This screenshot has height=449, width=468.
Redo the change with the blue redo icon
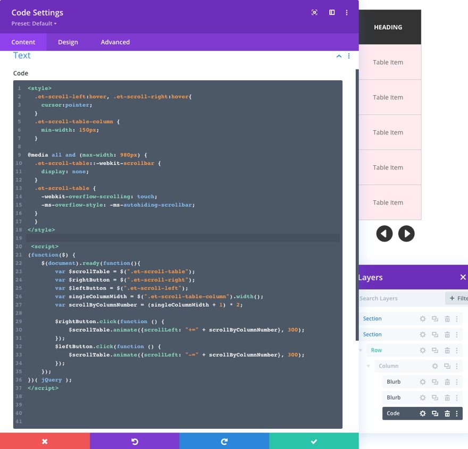click(x=224, y=441)
